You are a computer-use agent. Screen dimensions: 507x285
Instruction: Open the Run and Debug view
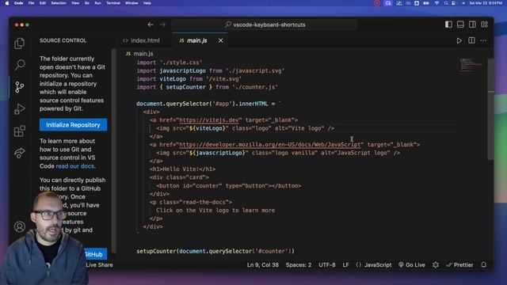[x=19, y=109]
